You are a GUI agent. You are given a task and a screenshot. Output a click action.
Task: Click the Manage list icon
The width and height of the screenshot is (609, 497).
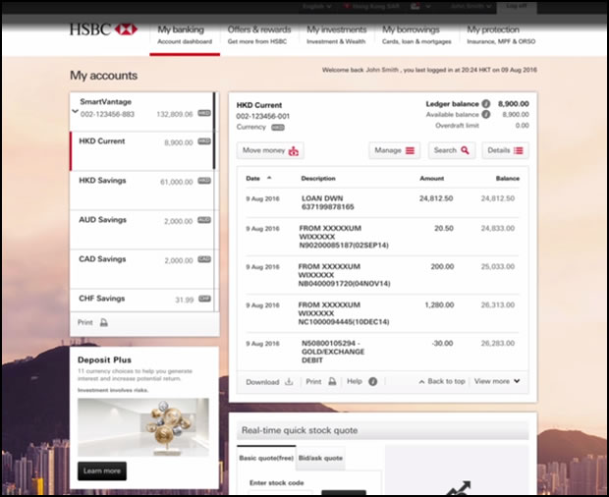pos(411,150)
